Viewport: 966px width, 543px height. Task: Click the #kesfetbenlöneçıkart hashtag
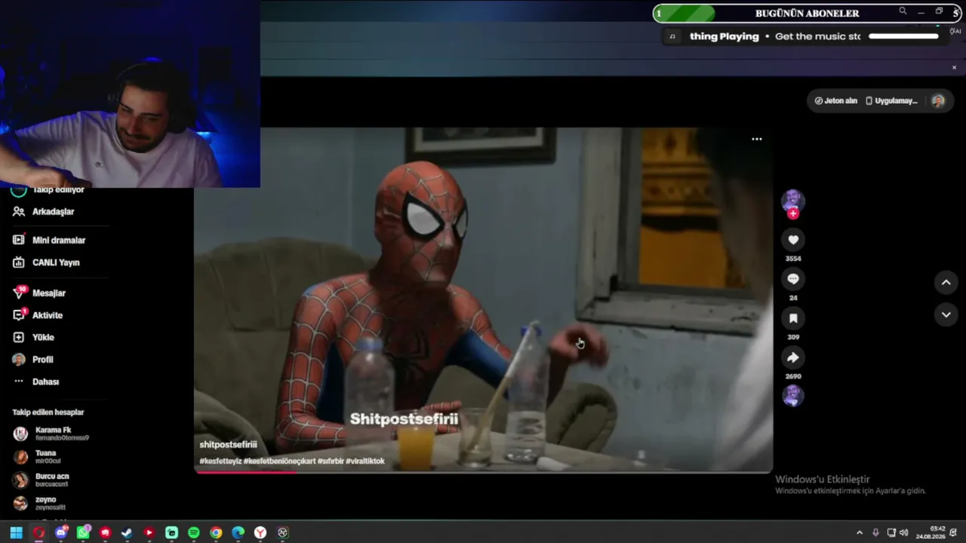tap(279, 462)
